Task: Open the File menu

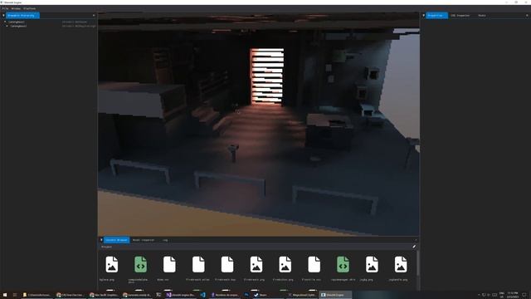Action: point(5,8)
